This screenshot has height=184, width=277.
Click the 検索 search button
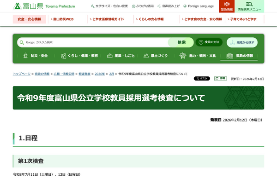tap(181, 42)
